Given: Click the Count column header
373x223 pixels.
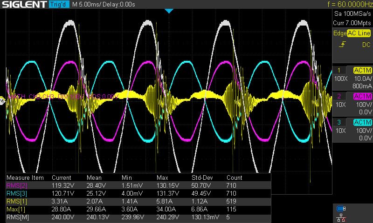Looking at the screenshot, I should click(235, 178).
